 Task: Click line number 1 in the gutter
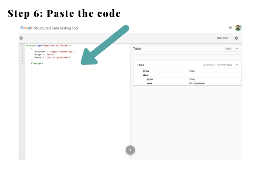point(23,45)
